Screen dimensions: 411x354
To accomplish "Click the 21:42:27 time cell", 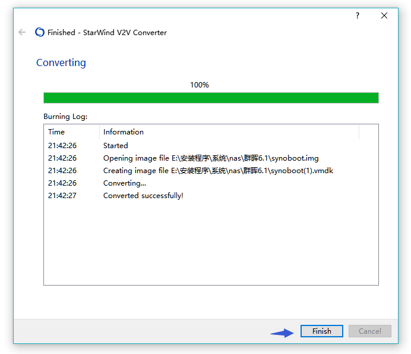I will click(62, 196).
